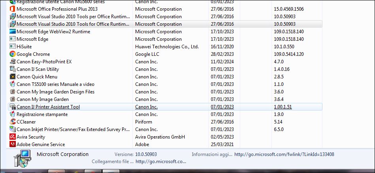Image resolution: width=375 pixels, height=173 pixels.
Task: Click the Adobe Genuine Service icon
Action: pyautogui.click(x=12, y=144)
